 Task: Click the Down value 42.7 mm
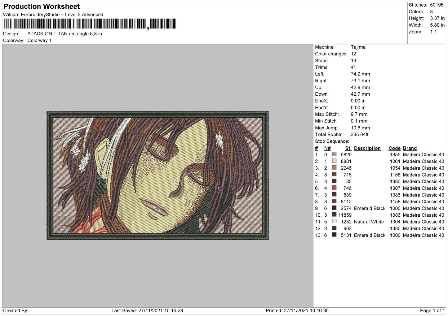tap(360, 94)
